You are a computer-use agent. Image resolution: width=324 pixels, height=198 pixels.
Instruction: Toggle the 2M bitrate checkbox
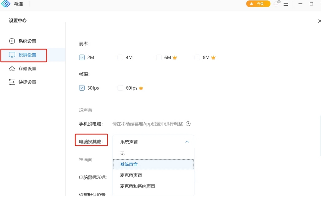[x=82, y=58]
